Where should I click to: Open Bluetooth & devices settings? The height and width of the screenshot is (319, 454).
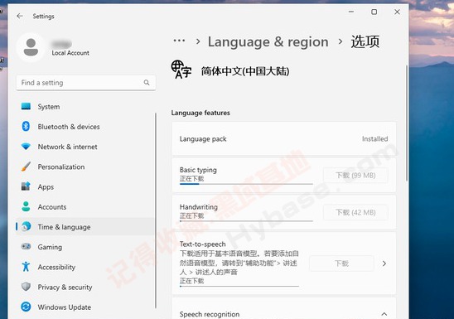(x=85, y=127)
